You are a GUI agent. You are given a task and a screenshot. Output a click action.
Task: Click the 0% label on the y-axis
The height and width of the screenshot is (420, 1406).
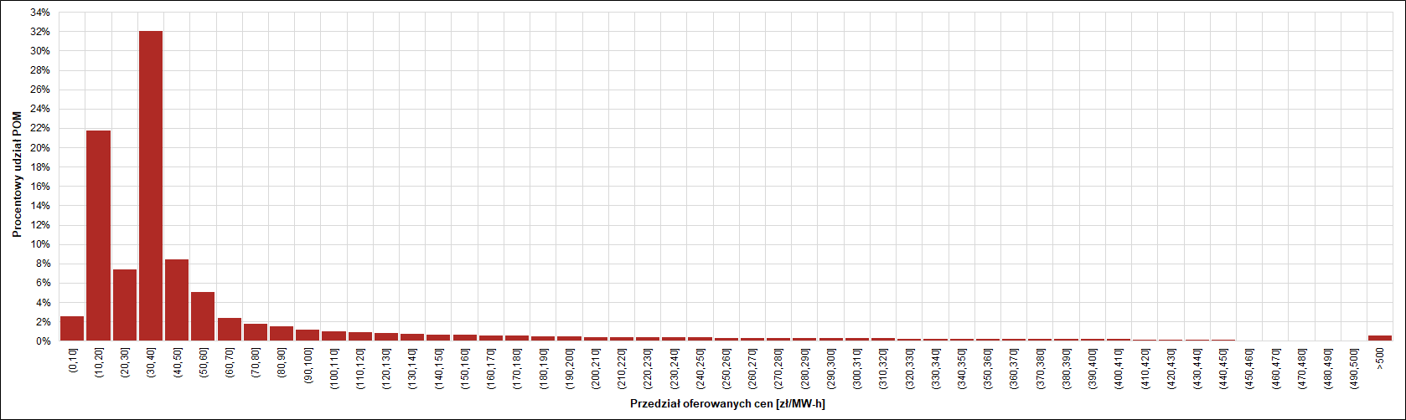pyautogui.click(x=42, y=341)
